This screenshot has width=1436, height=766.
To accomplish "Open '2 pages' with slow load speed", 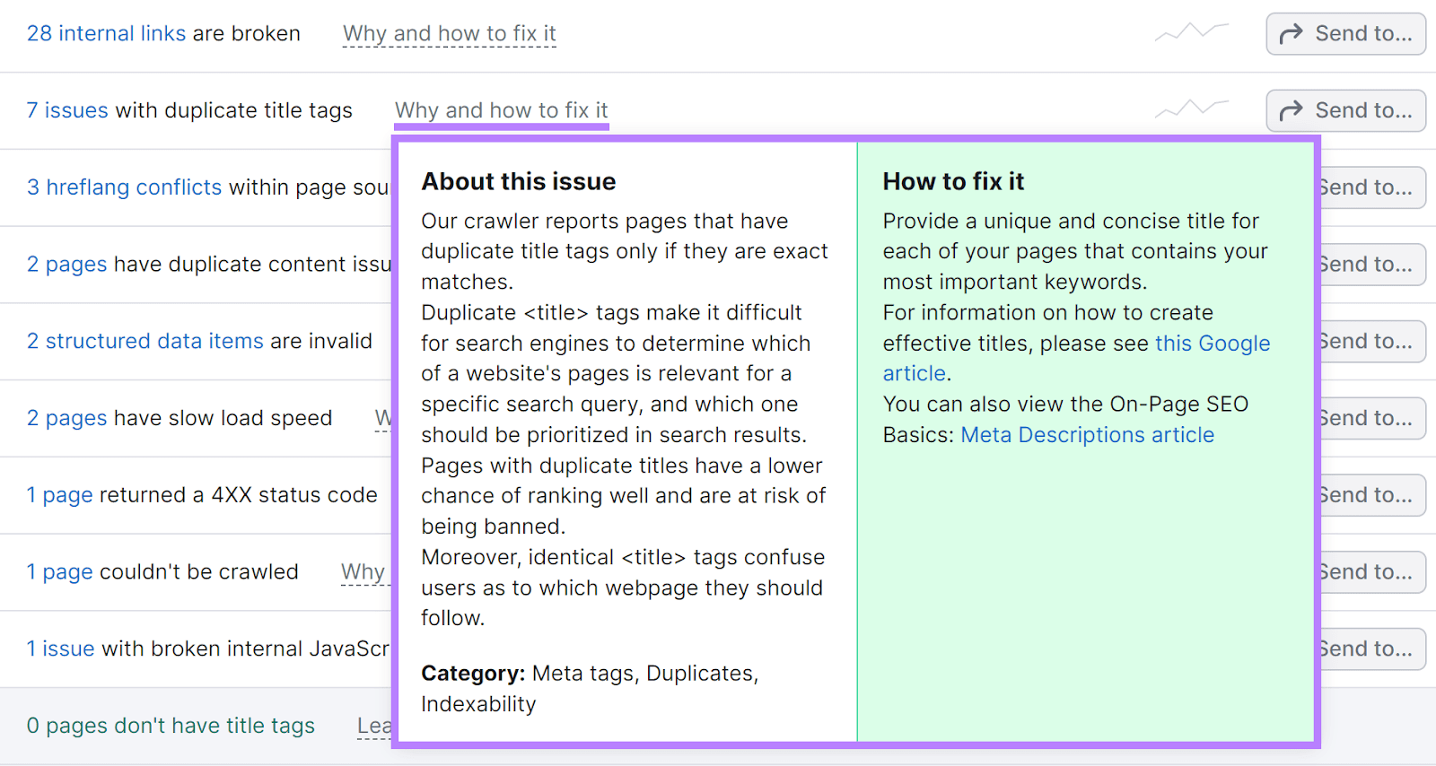I will point(66,419).
